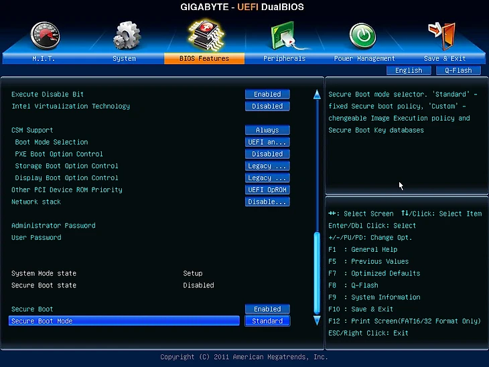Select the Administrator Password entry

(x=54, y=226)
